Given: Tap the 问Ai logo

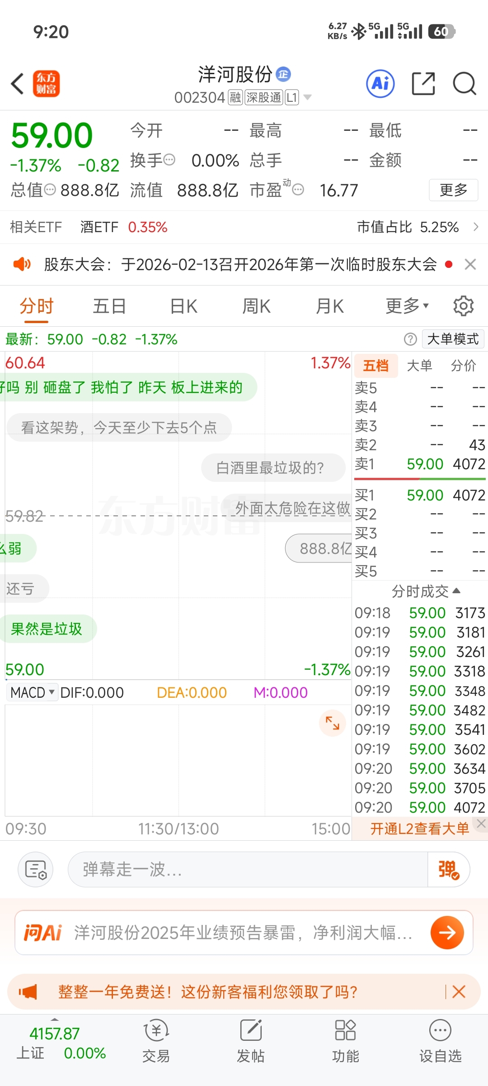Looking at the screenshot, I should (43, 933).
